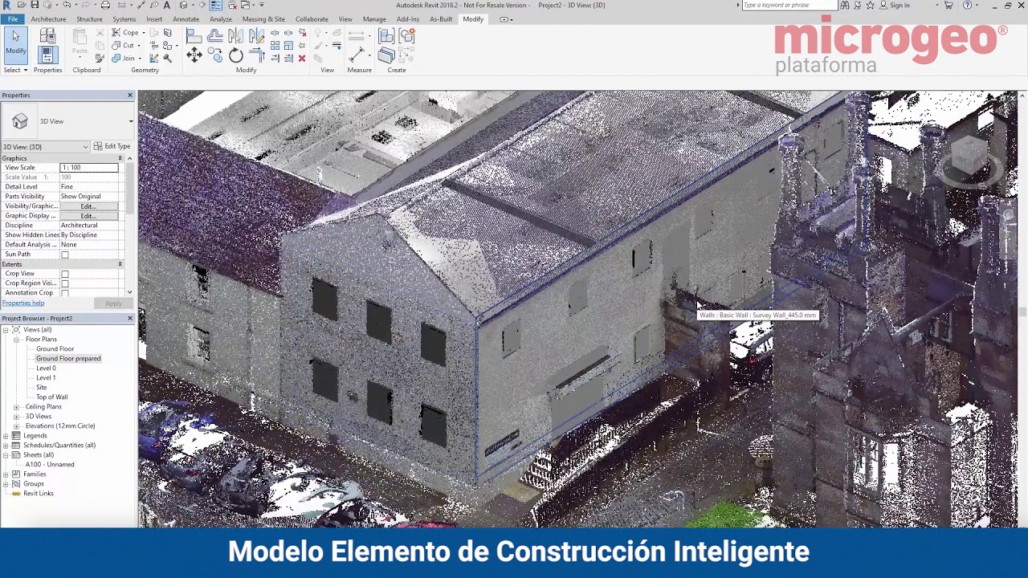Click the Offset tool icon

pos(214,36)
